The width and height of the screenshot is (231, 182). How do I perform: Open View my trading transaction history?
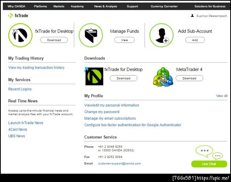(x=37, y=68)
